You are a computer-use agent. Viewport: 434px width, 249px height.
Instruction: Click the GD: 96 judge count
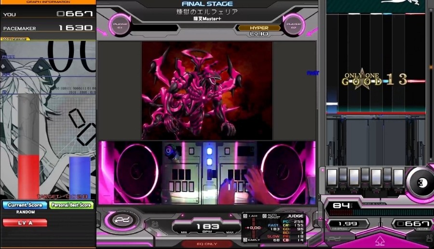pos(293,229)
